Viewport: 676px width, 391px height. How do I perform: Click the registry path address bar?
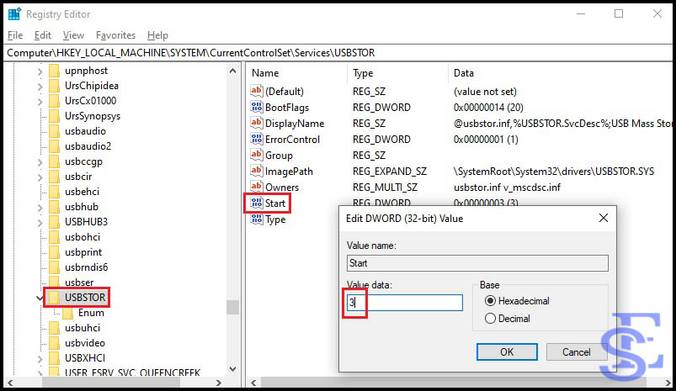click(338, 52)
